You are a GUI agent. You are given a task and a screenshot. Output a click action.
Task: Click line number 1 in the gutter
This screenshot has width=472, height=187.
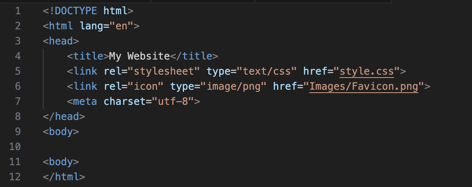18,11
